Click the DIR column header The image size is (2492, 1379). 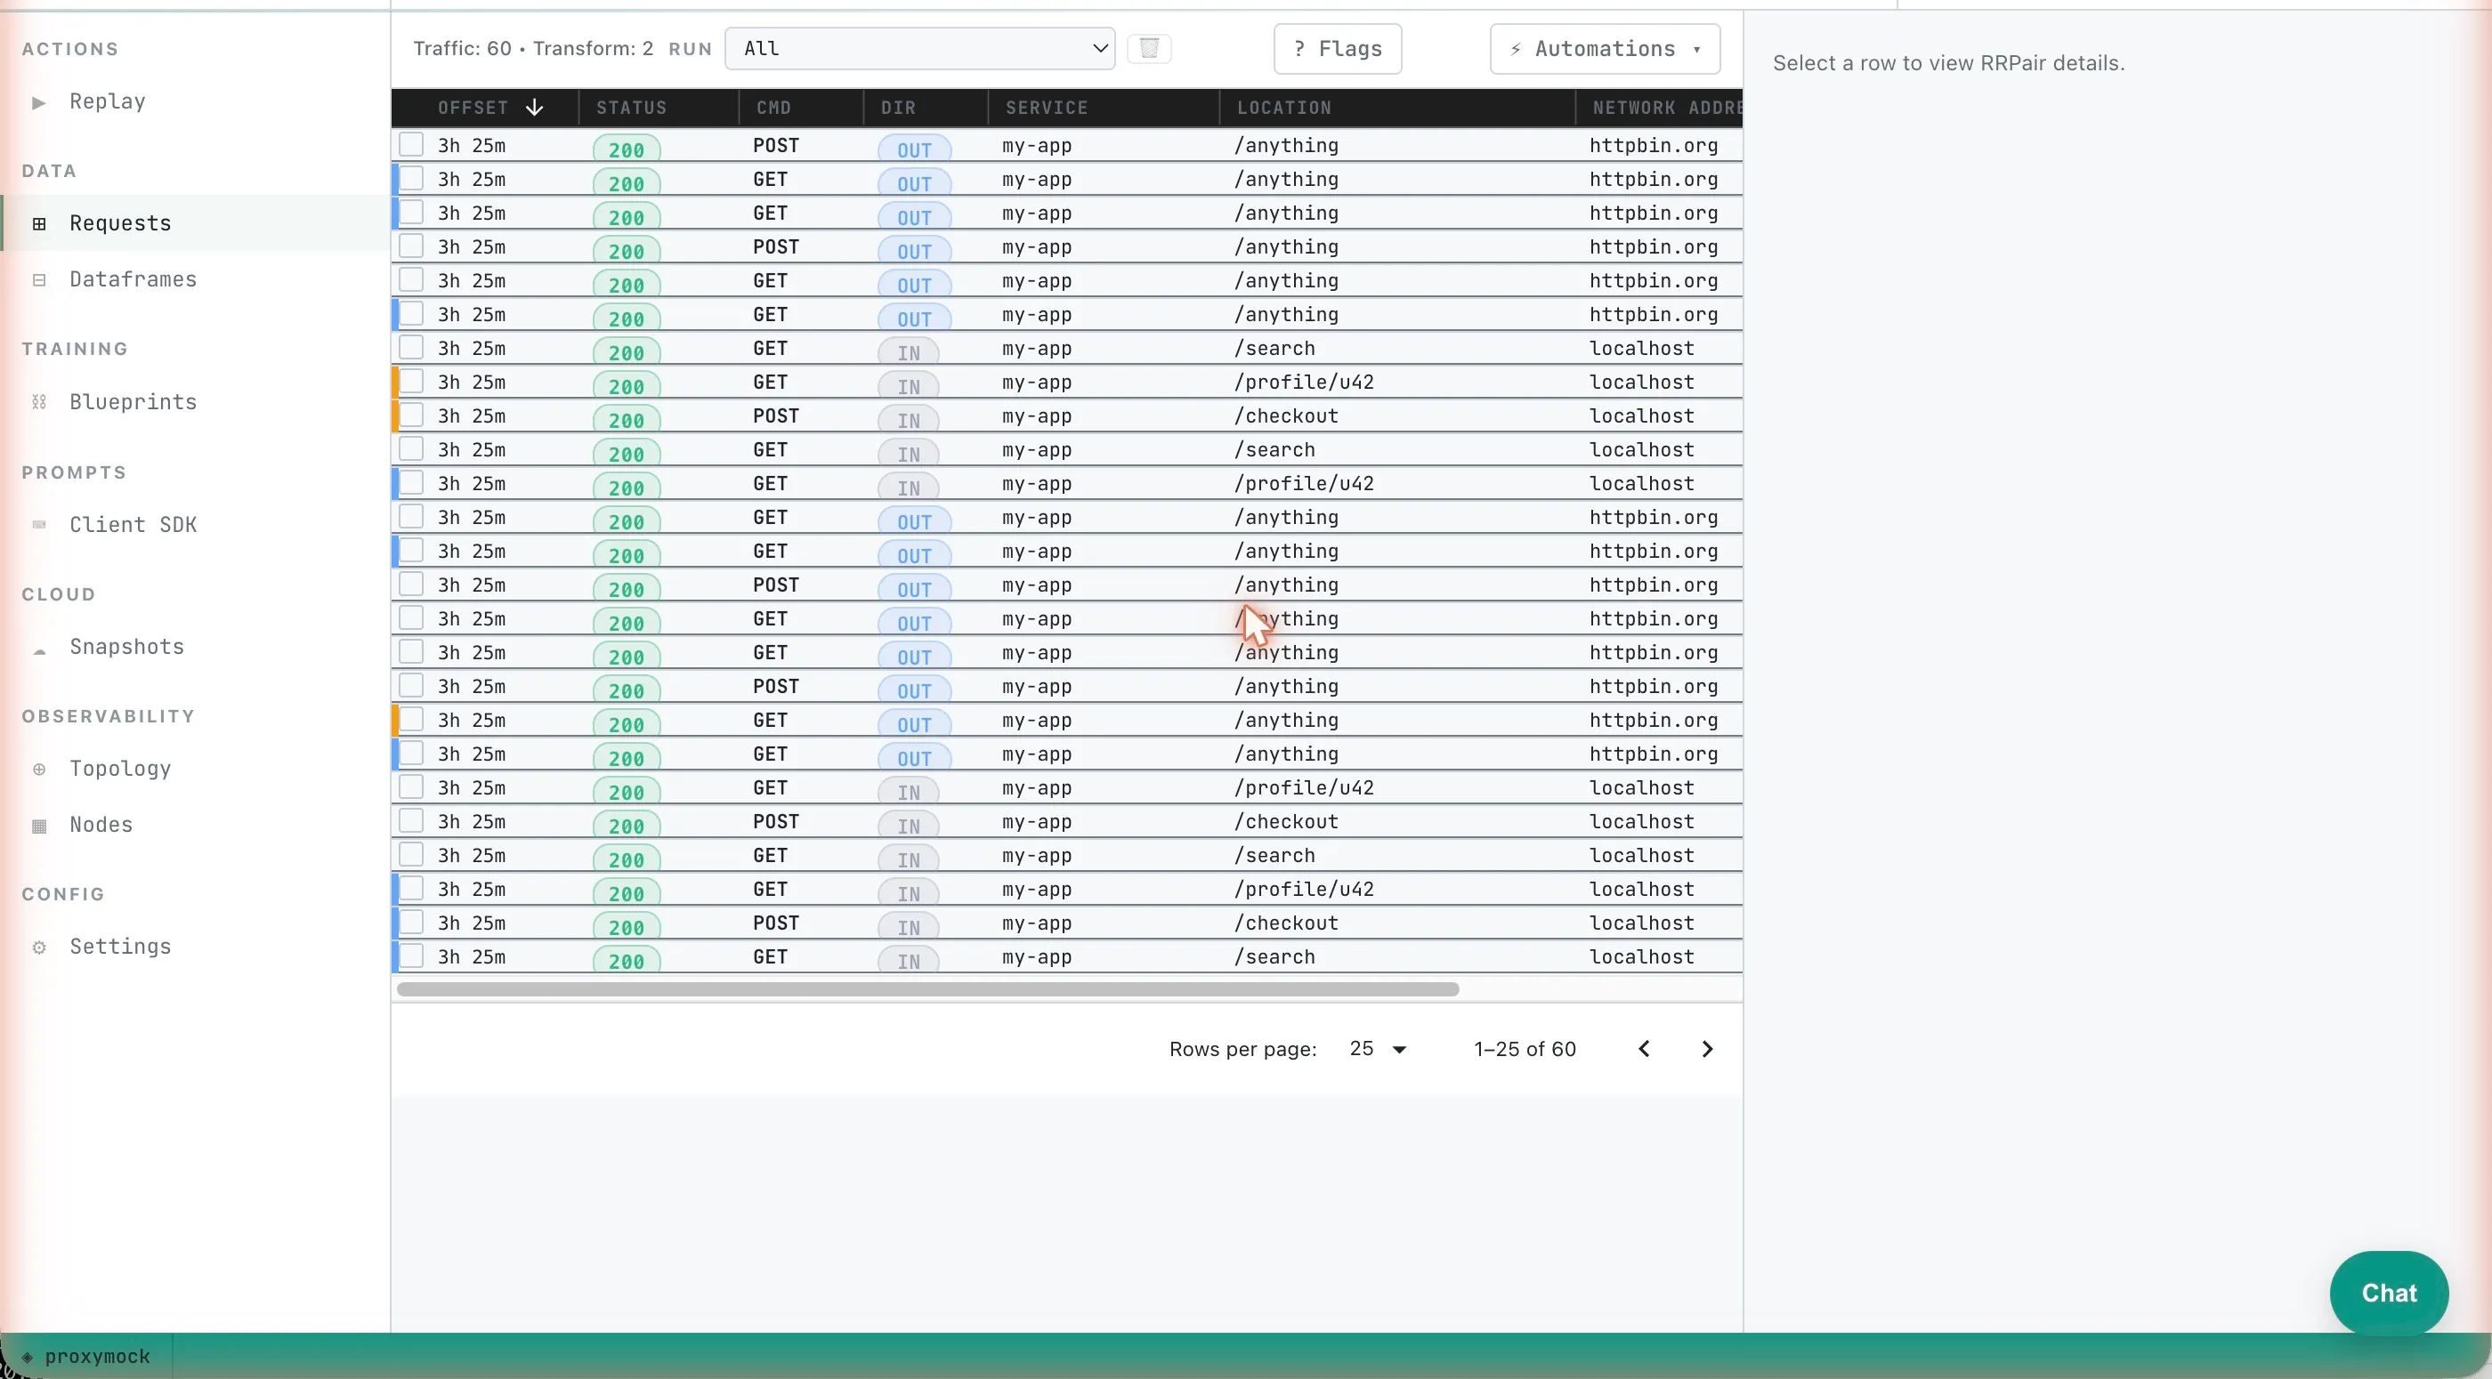[898, 108]
